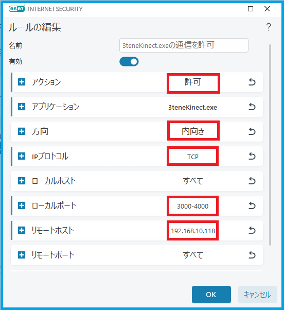284x310 pixels.
Task: Open help via the question mark icon
Action: [269, 27]
